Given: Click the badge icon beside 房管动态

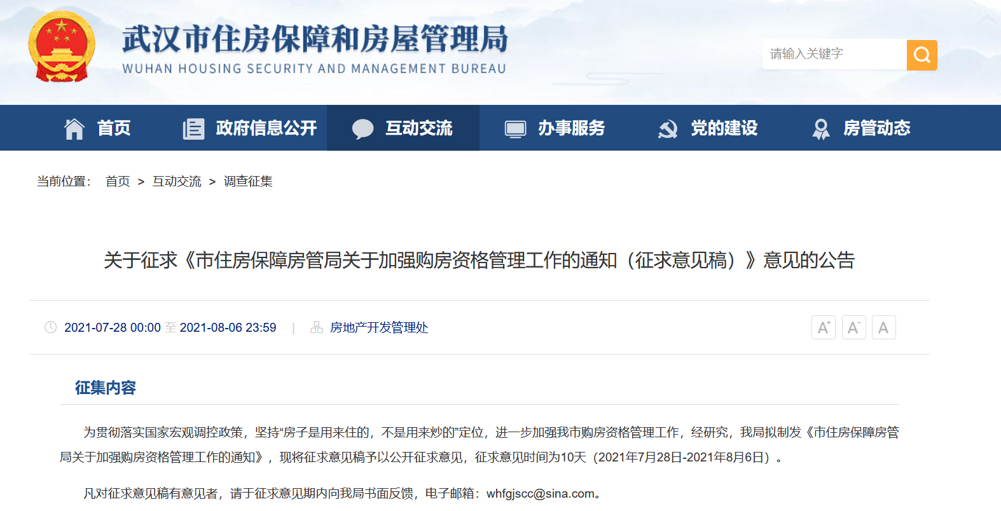Looking at the screenshot, I should click(821, 128).
